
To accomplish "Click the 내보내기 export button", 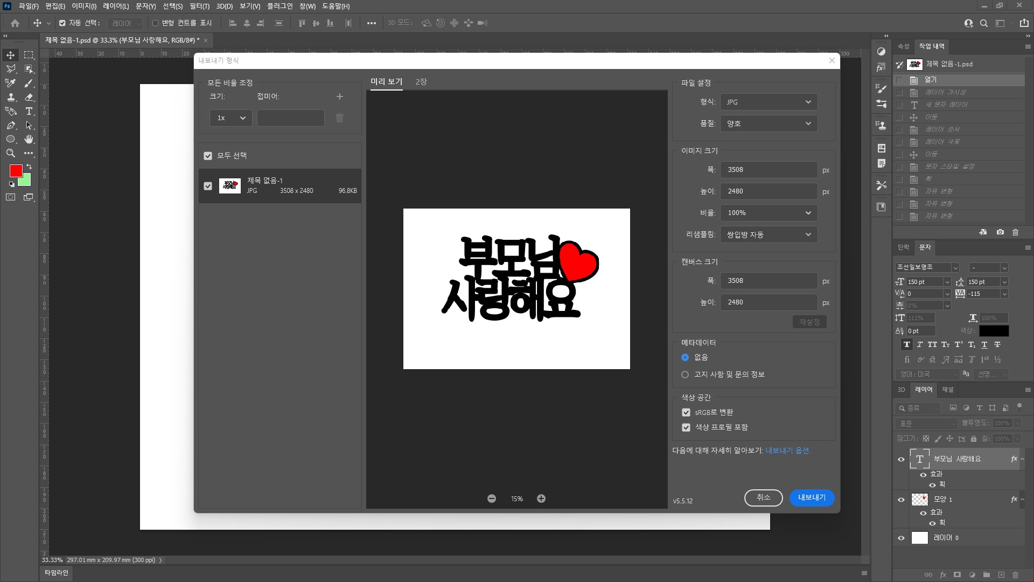I will tap(812, 497).
